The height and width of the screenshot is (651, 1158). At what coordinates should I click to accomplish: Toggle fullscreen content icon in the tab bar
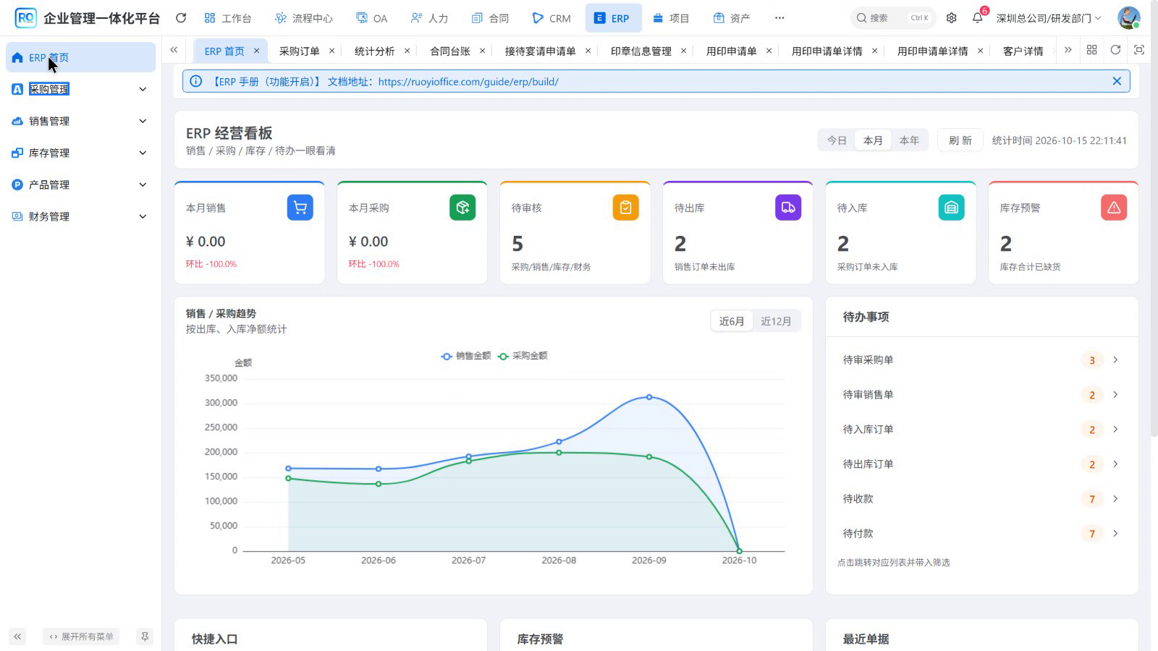click(1139, 50)
